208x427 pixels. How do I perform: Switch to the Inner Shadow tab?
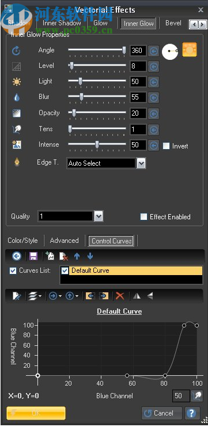point(62,23)
